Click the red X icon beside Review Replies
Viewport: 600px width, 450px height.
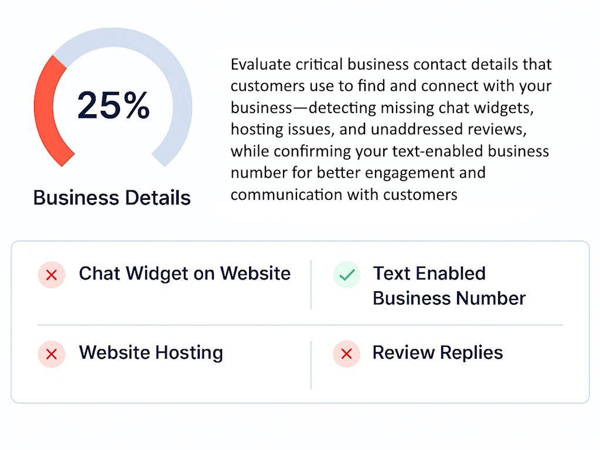[346, 354]
